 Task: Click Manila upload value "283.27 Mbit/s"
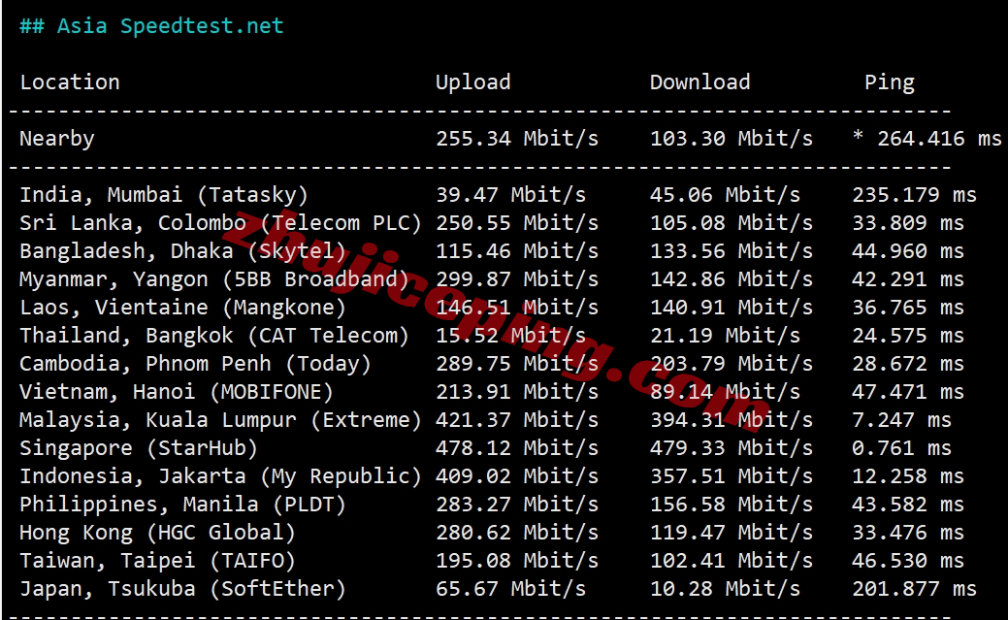click(x=517, y=505)
